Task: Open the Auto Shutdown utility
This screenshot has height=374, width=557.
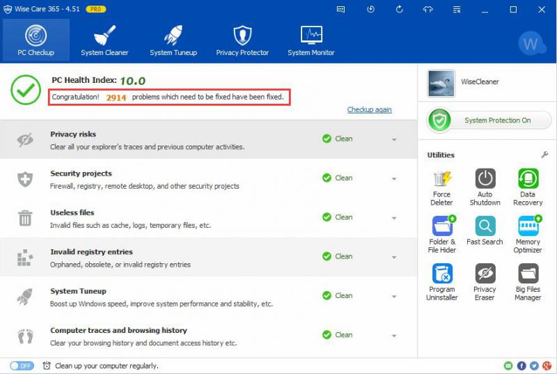Action: coord(485,187)
